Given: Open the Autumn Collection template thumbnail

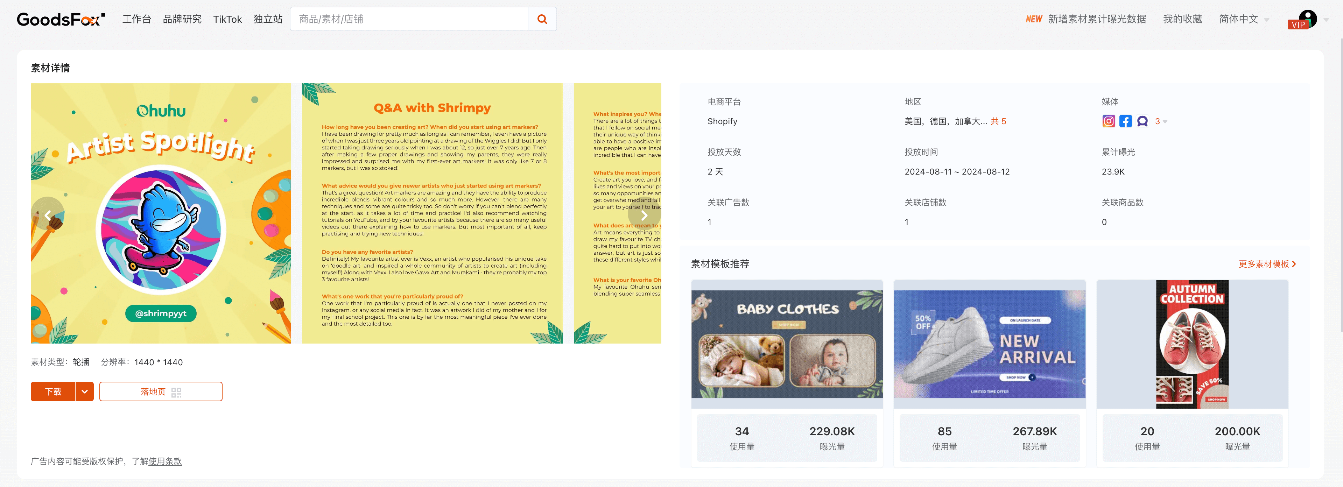Looking at the screenshot, I should pyautogui.click(x=1192, y=344).
